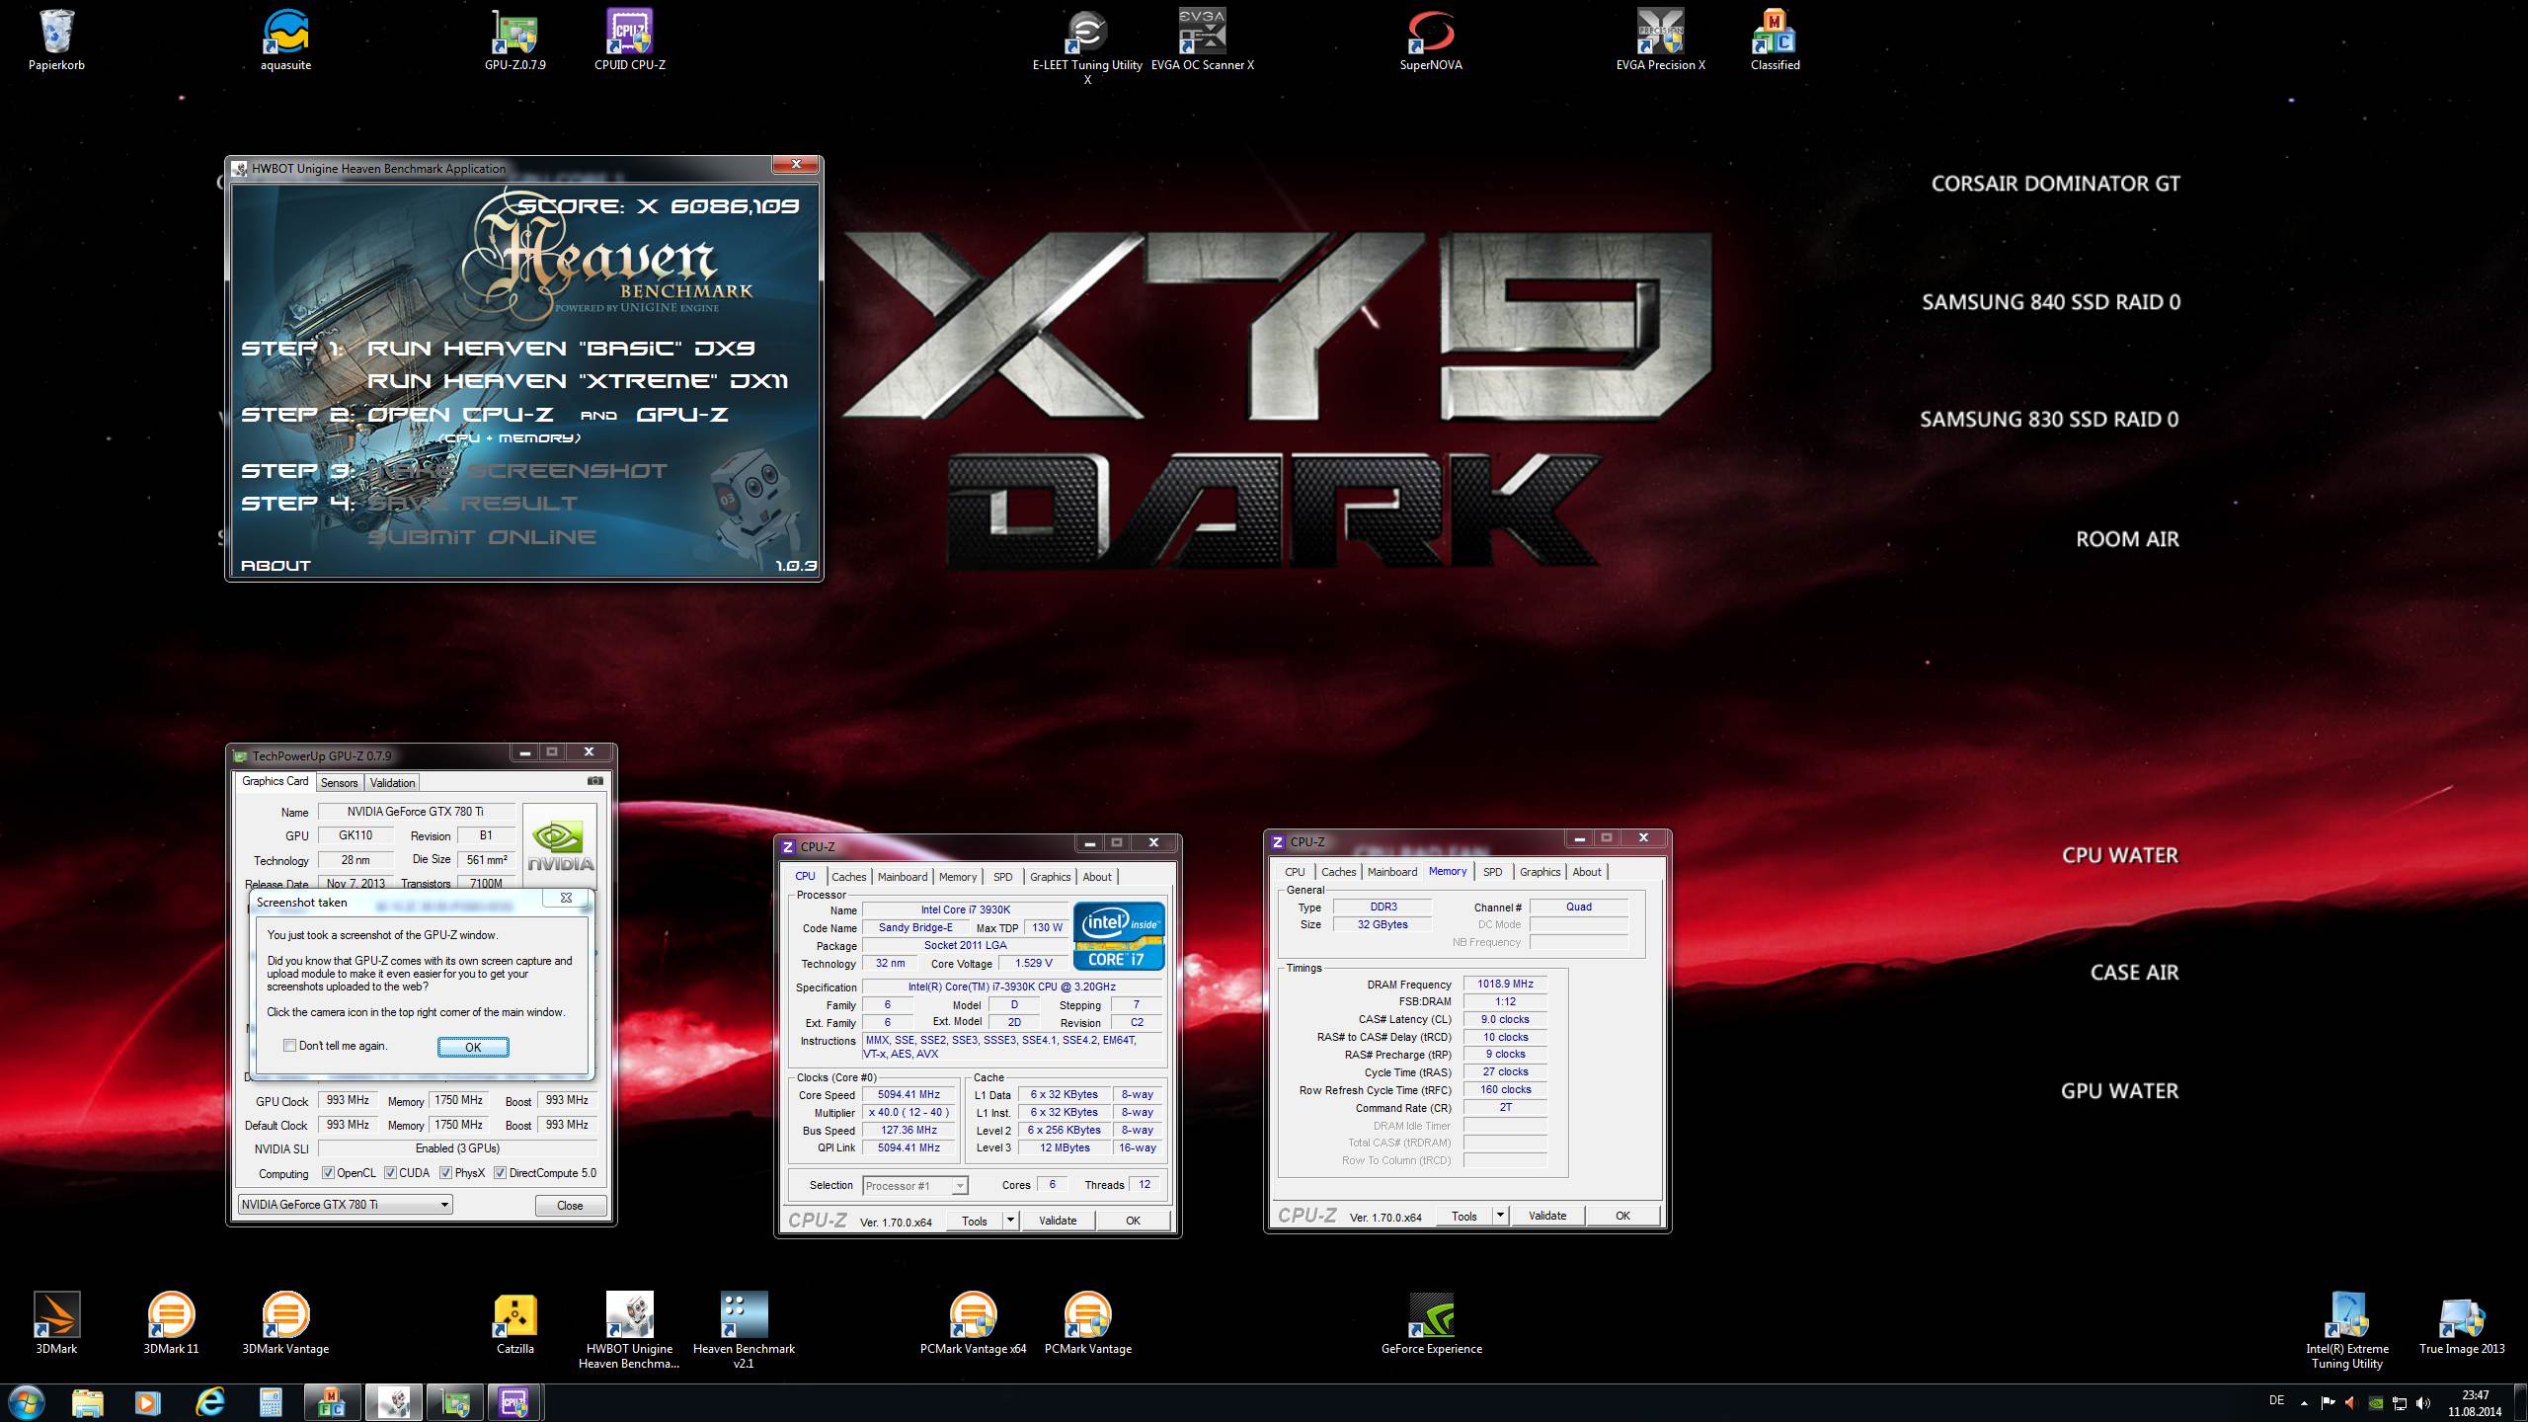The width and height of the screenshot is (2528, 1422).
Task: Open the PCMark Vantage 32-bit shortcut
Action: click(x=1087, y=1323)
